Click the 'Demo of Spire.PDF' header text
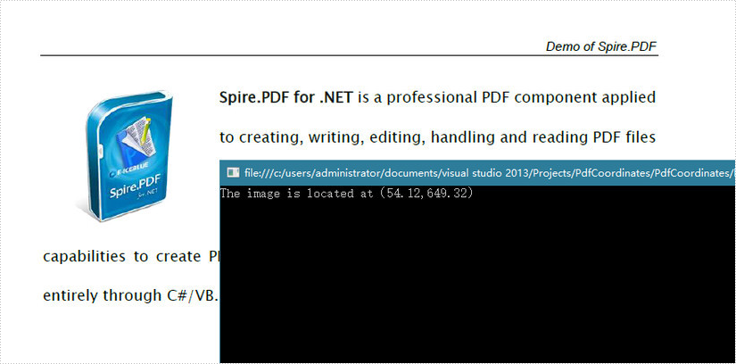 (x=601, y=46)
